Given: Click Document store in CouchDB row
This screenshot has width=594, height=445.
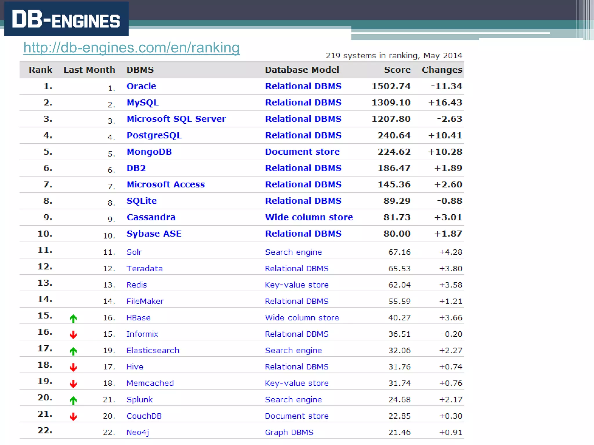Looking at the screenshot, I should (297, 416).
